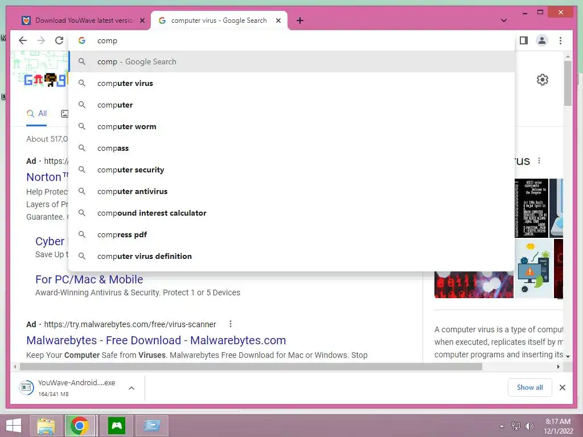Click the scroll-right arrow of horizontal scrollbar

558,367
